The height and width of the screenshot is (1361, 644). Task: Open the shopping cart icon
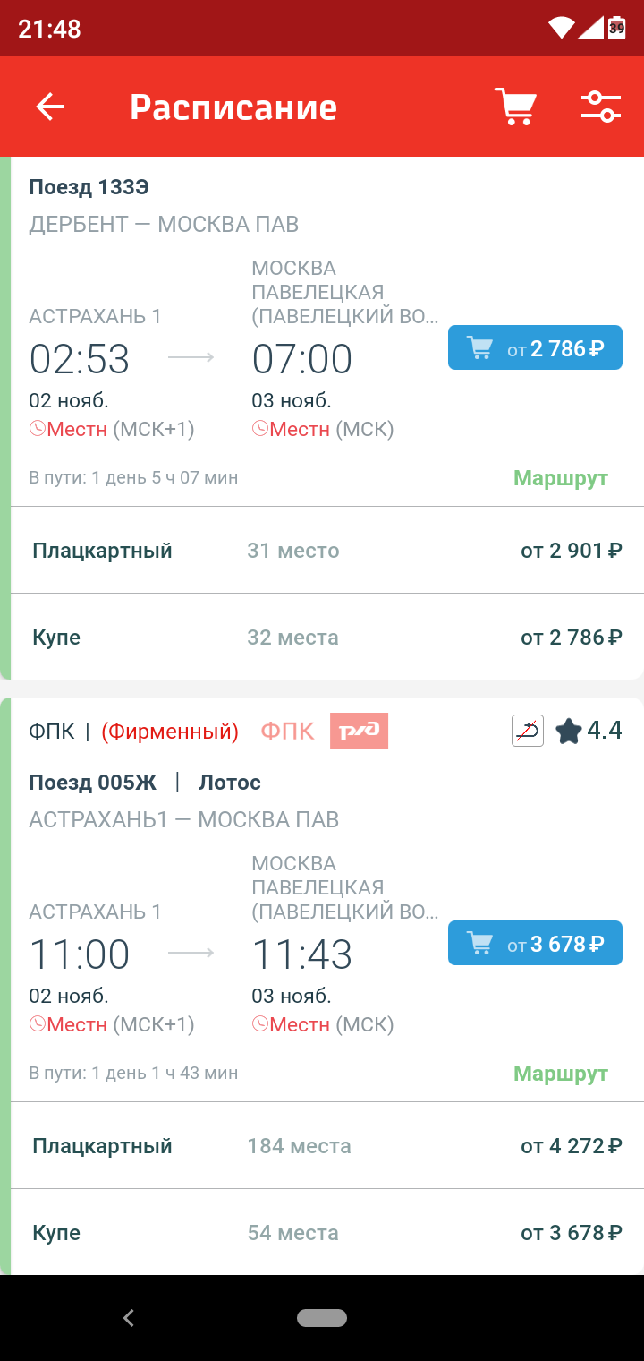515,107
